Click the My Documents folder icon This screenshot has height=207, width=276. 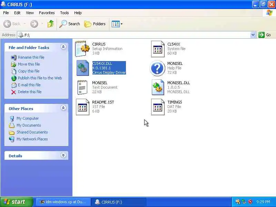pos(12,125)
